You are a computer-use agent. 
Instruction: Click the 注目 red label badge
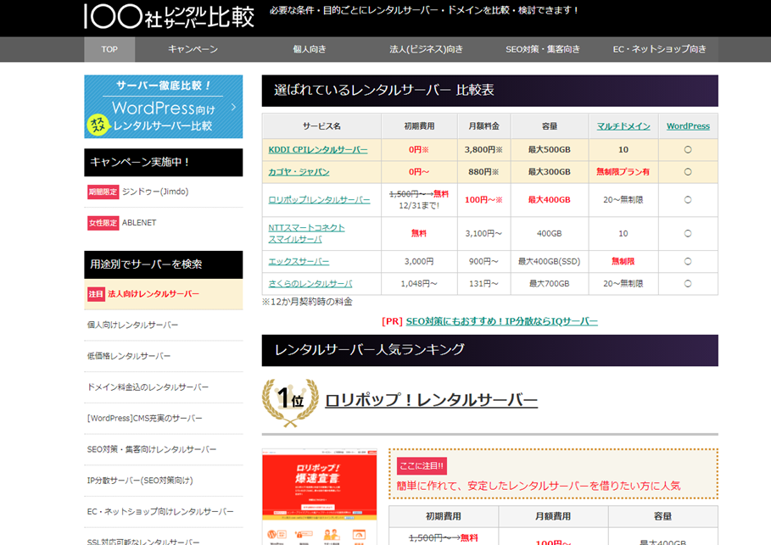coord(96,294)
